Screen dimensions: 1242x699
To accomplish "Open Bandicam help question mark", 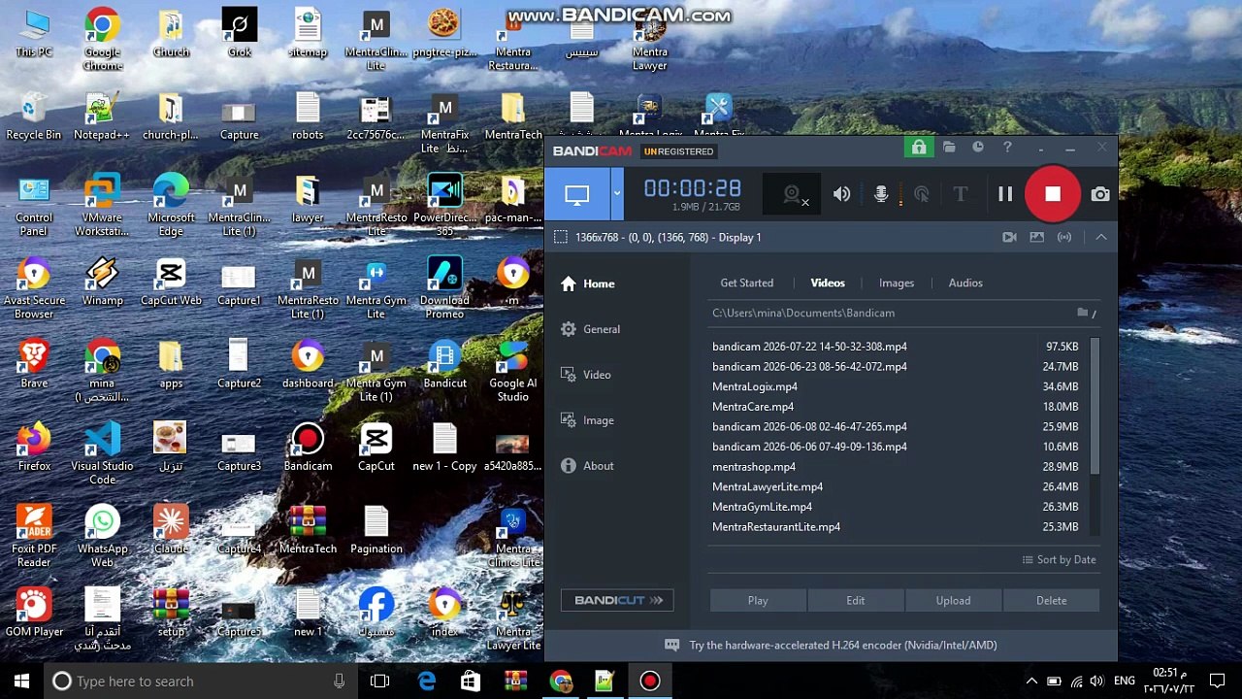I will tap(1007, 148).
